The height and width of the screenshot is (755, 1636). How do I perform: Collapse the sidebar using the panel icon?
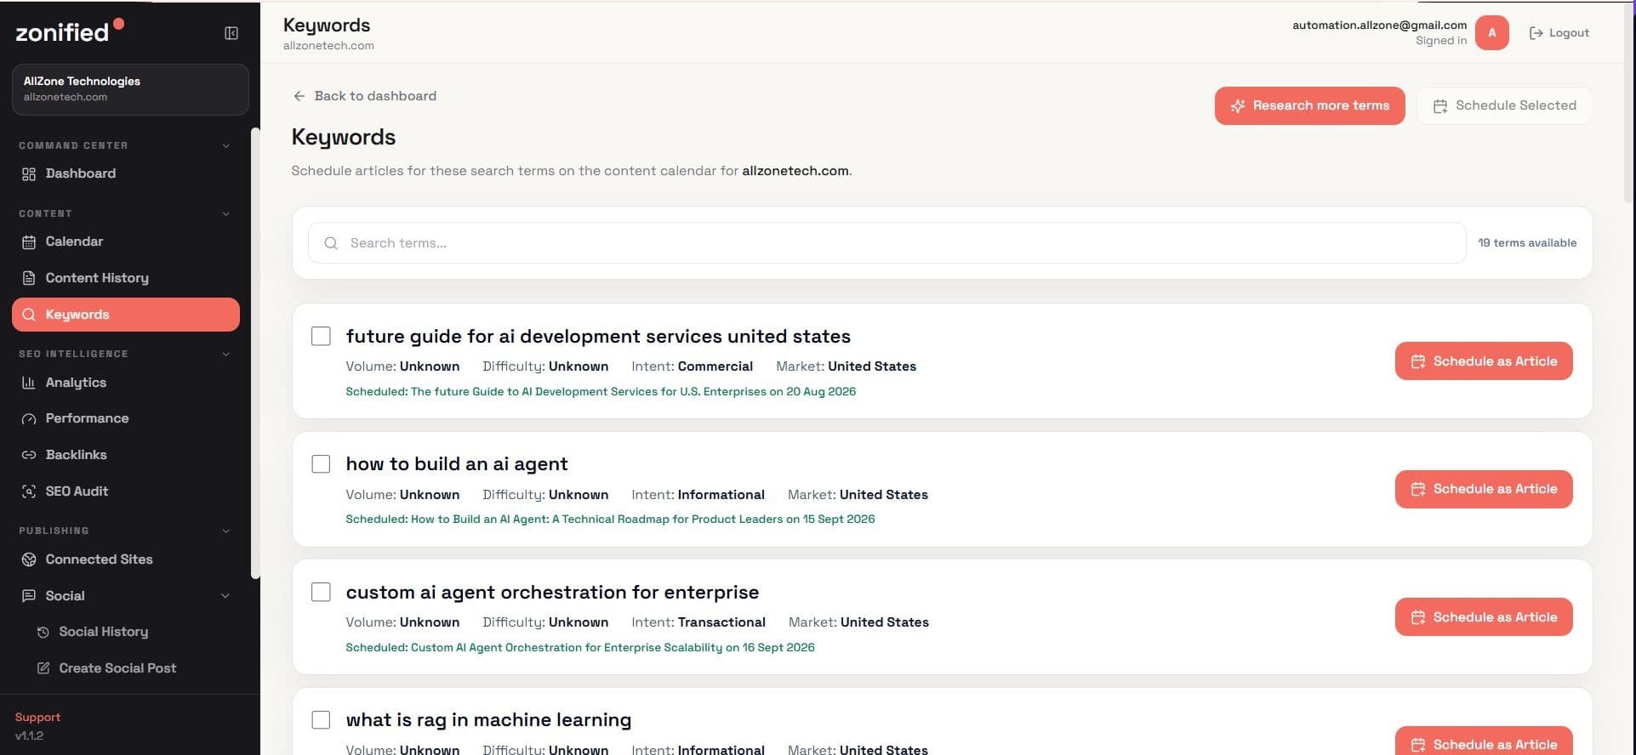tap(231, 33)
